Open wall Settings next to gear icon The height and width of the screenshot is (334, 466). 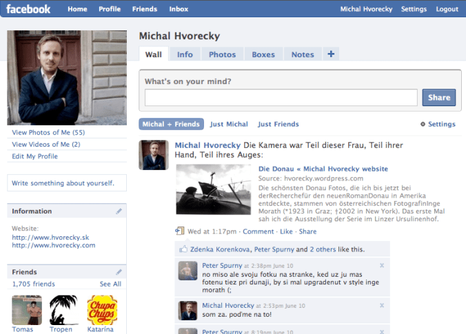pos(441,125)
